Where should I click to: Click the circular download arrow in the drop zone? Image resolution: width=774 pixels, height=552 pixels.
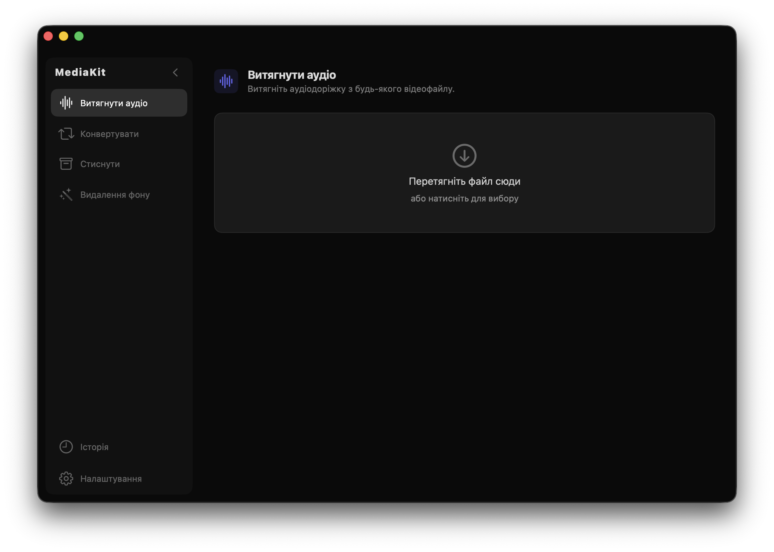click(x=464, y=156)
